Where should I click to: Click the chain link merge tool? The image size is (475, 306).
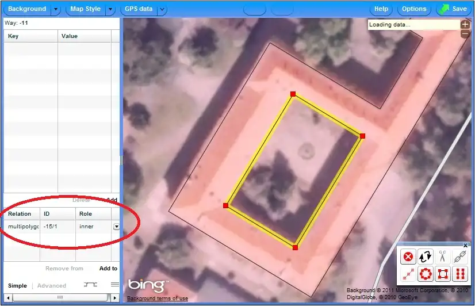click(459, 257)
